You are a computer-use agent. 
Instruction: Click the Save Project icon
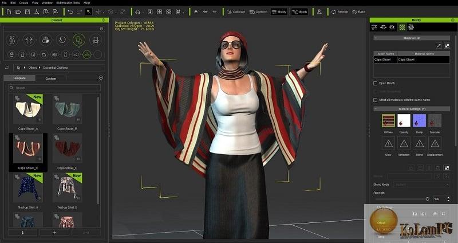click(x=27, y=12)
